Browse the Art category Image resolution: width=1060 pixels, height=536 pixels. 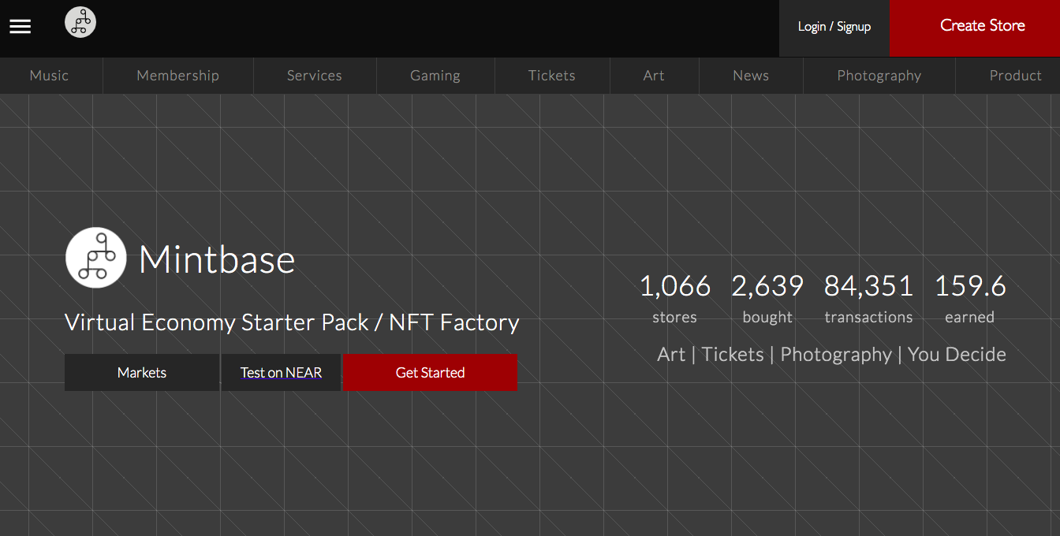pos(654,76)
